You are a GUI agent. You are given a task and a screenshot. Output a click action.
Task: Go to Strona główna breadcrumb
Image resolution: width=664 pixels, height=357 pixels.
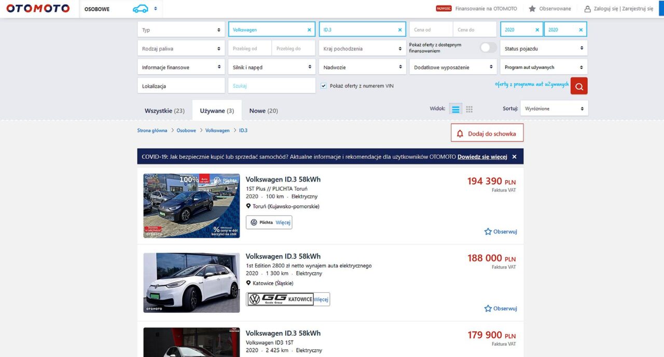(152, 131)
